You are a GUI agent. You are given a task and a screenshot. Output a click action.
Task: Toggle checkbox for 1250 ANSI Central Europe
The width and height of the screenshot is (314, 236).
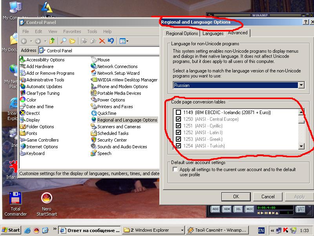click(x=178, y=119)
